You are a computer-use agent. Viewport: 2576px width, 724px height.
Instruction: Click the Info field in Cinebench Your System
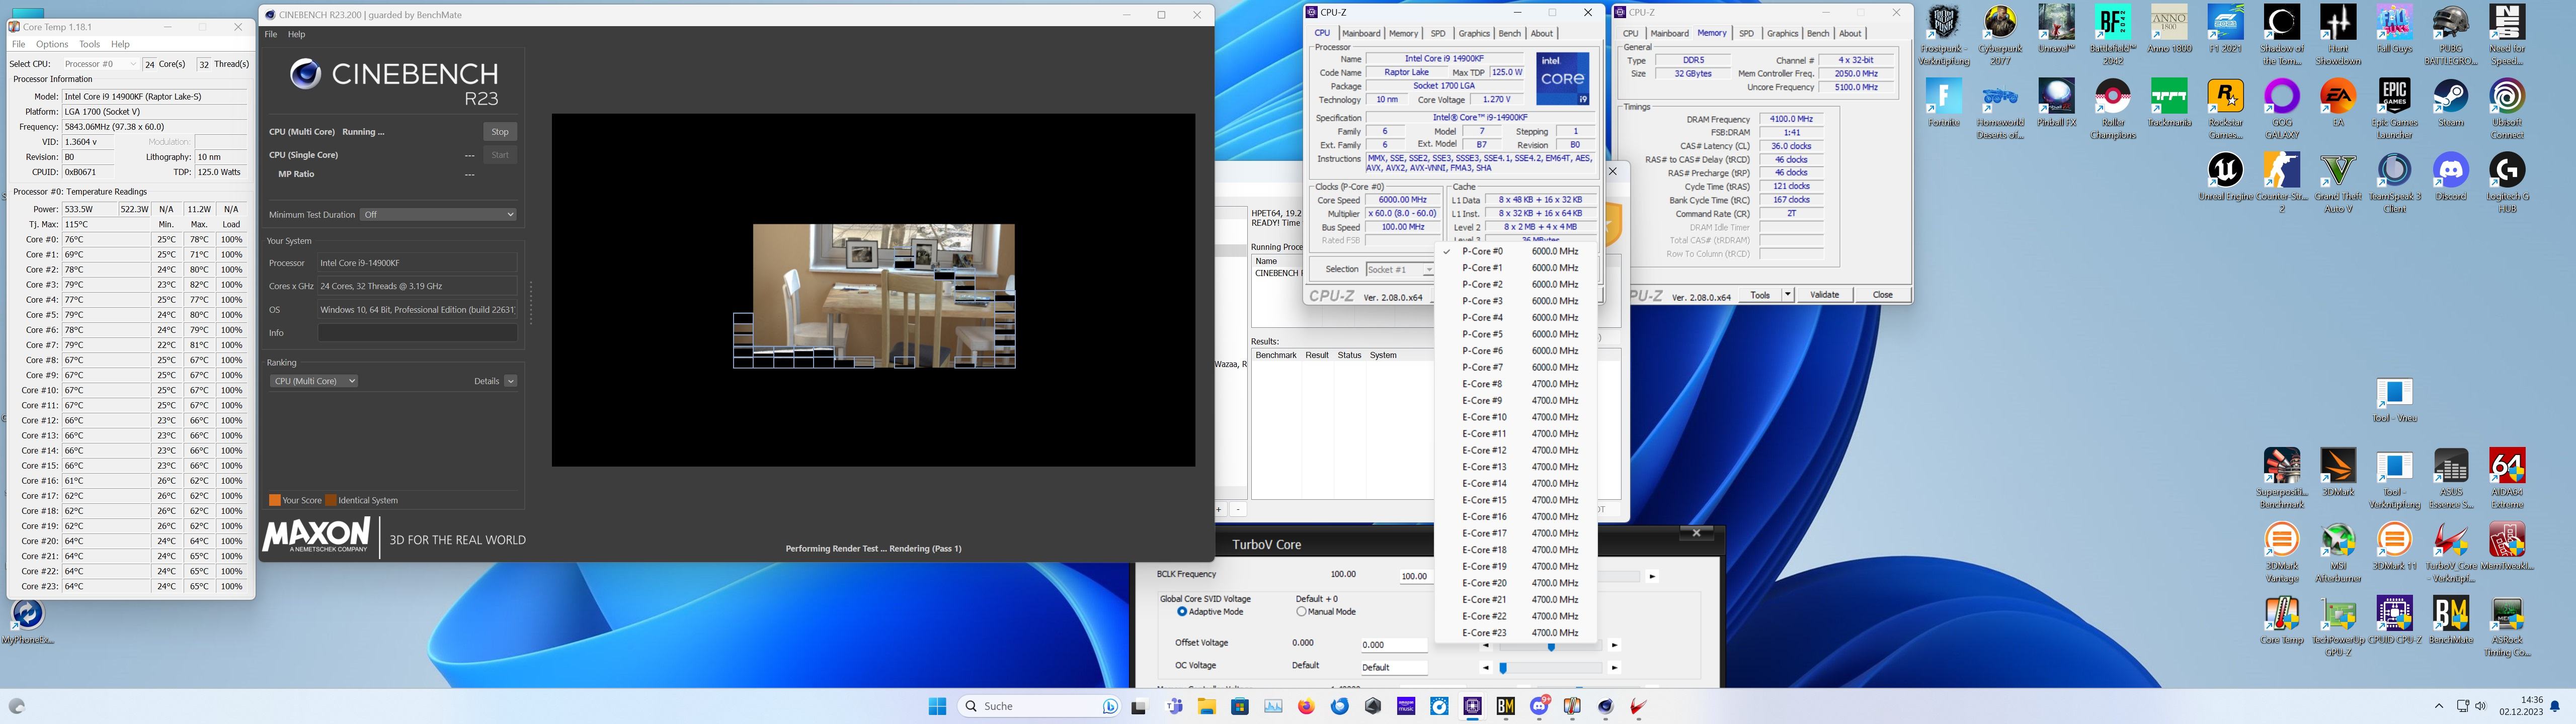[417, 333]
